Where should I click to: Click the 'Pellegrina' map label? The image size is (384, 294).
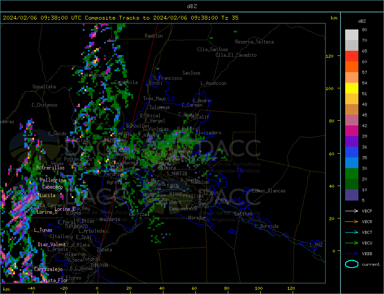pos(53,180)
